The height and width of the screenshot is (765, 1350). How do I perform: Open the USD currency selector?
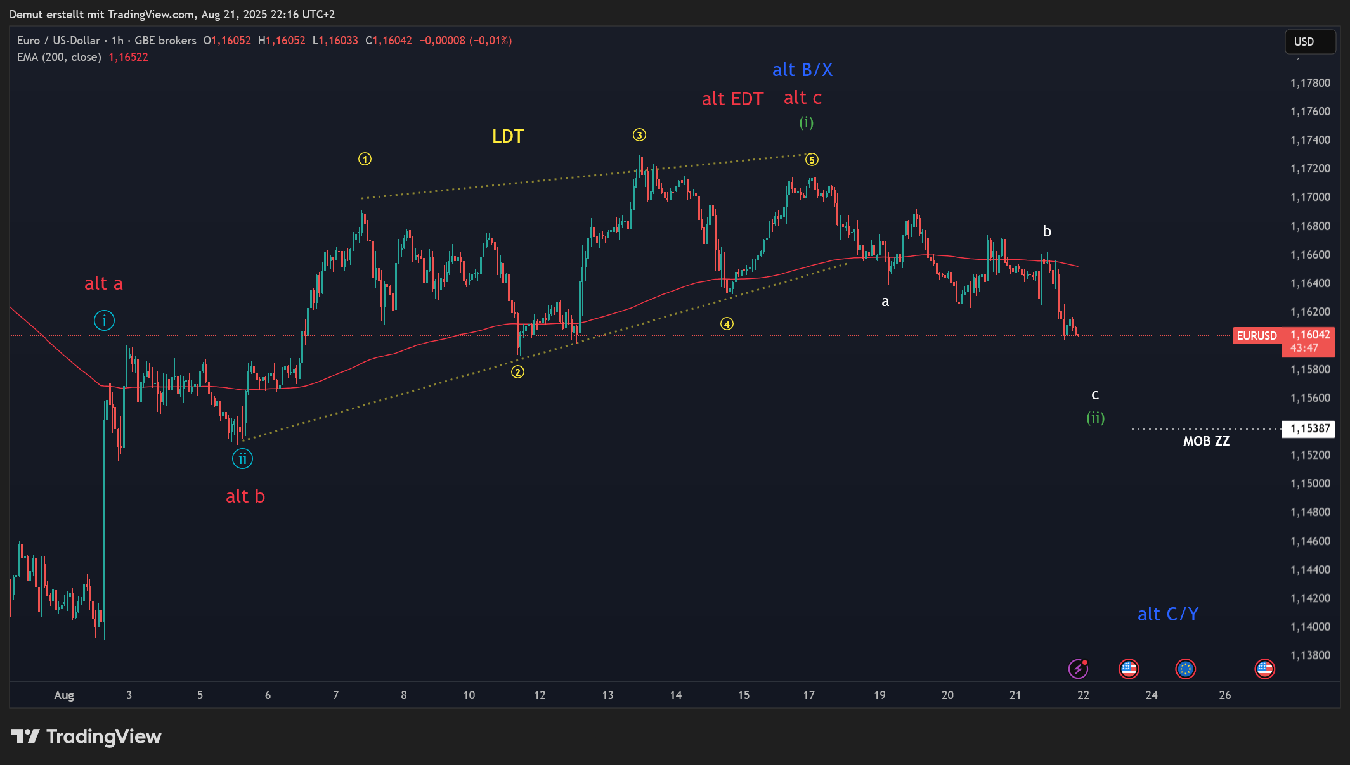pyautogui.click(x=1309, y=42)
